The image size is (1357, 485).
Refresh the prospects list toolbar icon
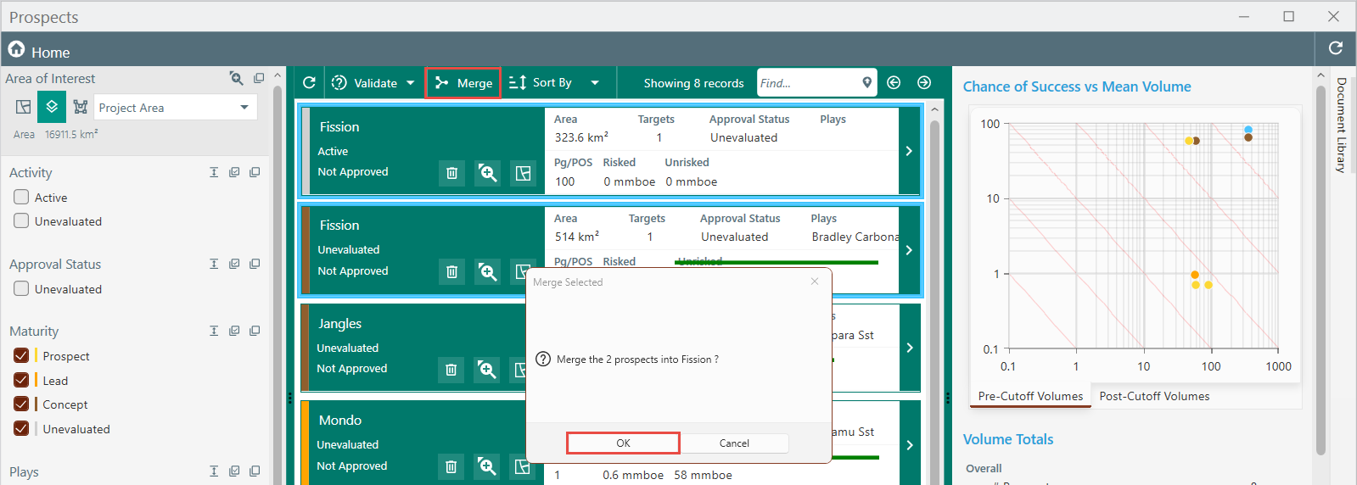point(309,82)
